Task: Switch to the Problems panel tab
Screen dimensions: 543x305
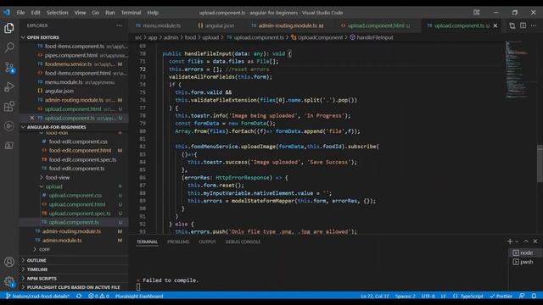Action: (178, 241)
